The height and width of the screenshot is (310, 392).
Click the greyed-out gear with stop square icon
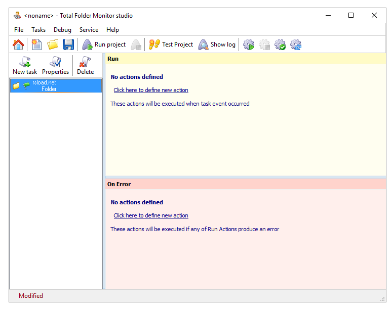click(x=264, y=45)
